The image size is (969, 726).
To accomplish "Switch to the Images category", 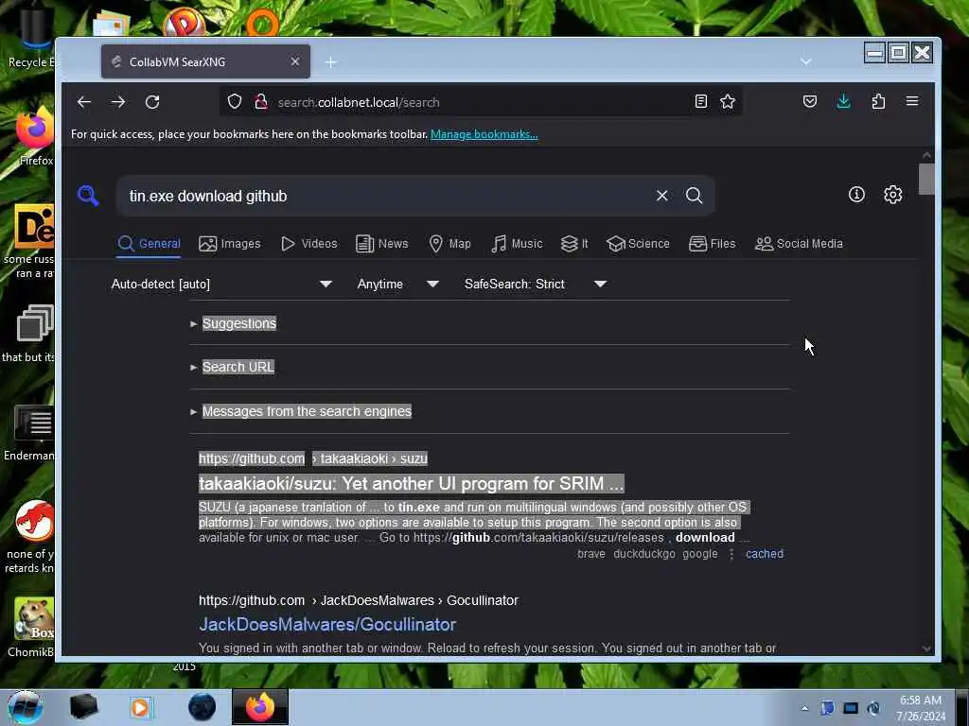I will (x=229, y=244).
